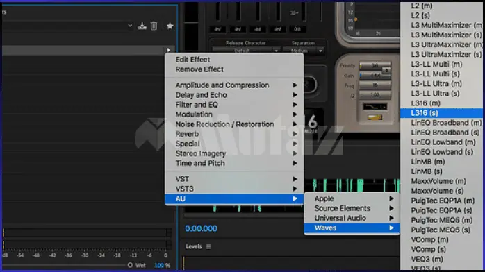Image resolution: width=485 pixels, height=272 pixels.
Task: Click the 0:00.000 timecode display
Action: [x=201, y=228]
